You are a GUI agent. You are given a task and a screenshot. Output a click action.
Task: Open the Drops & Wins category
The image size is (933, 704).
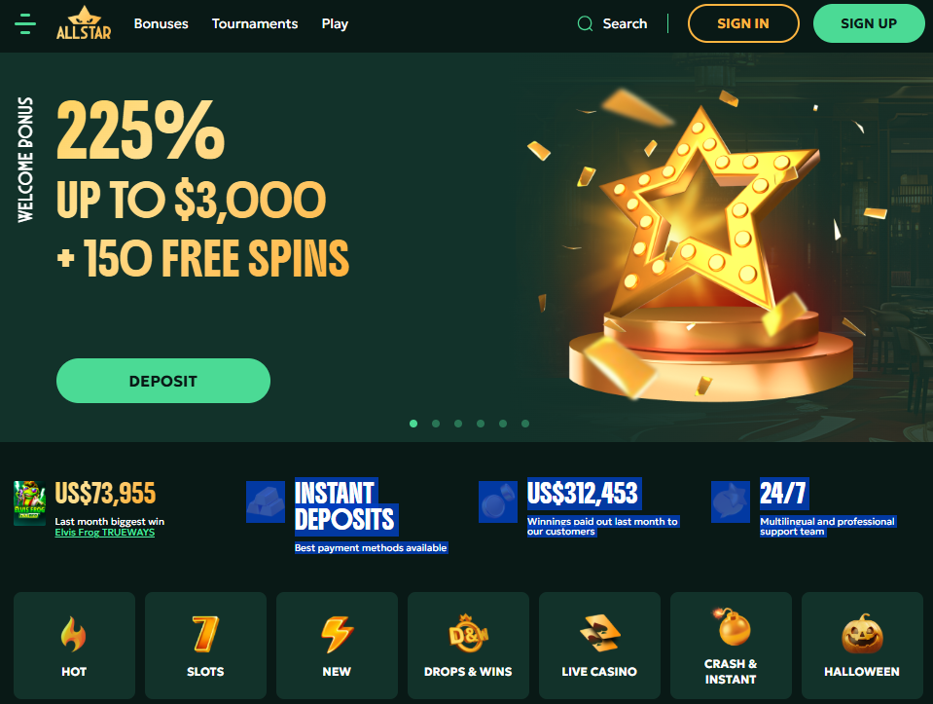pos(468,645)
